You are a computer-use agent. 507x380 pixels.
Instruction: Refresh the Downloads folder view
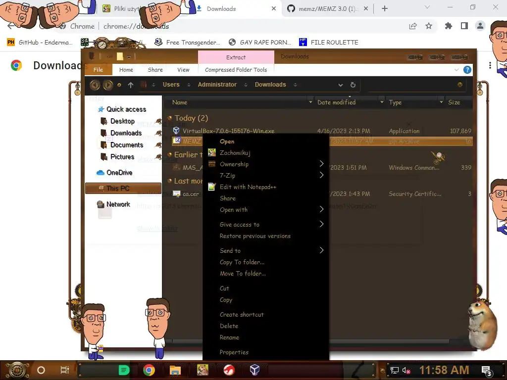pos(353,85)
